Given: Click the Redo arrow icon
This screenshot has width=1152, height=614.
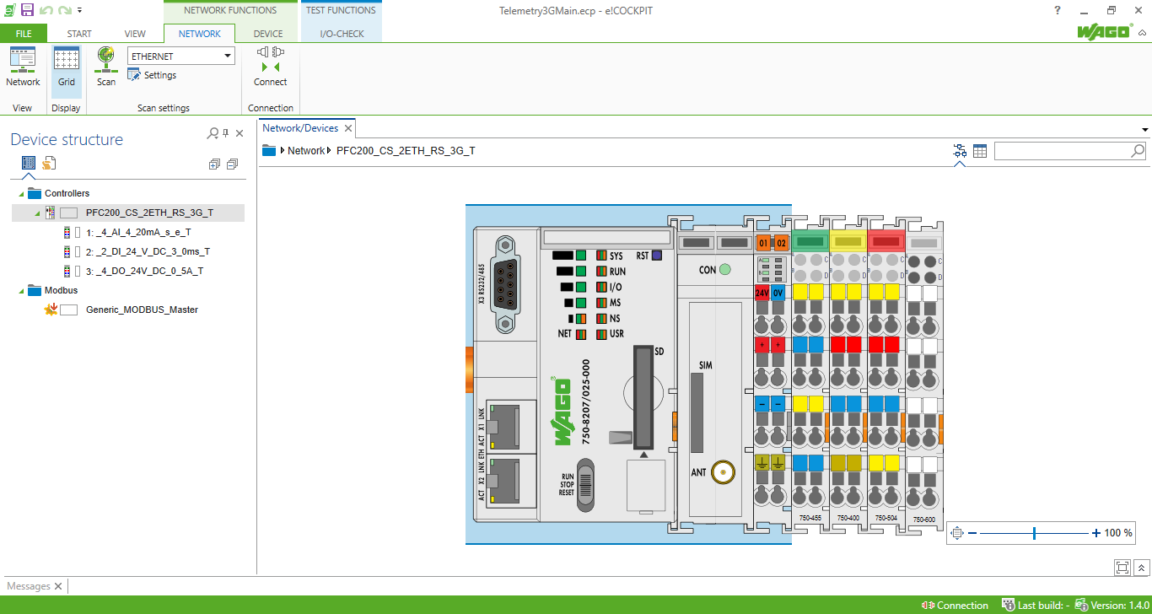Looking at the screenshot, I should tap(64, 10).
